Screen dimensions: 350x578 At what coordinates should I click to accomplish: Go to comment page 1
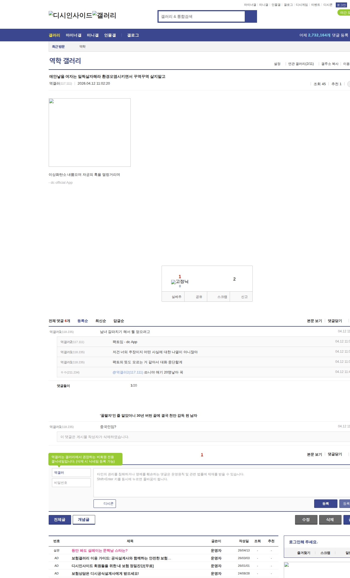click(x=202, y=455)
